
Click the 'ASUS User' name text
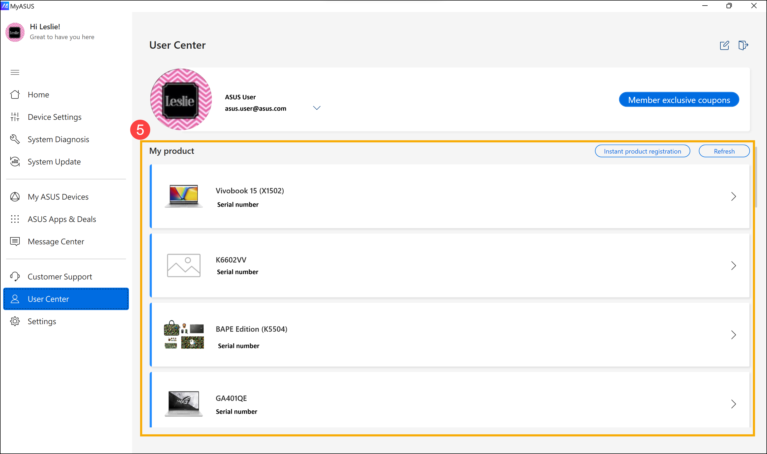tap(240, 97)
